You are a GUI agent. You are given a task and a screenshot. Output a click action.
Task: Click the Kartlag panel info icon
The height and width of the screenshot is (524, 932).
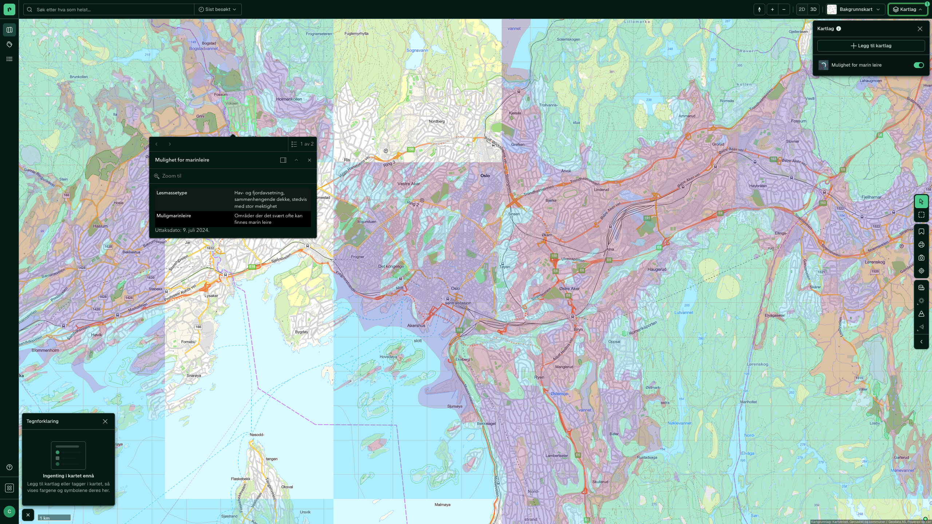tap(839, 29)
